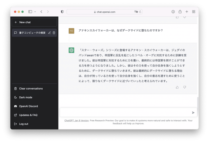Click the edit pencil icon on the conversation
This screenshot has height=143, width=209.
(x=49, y=33)
